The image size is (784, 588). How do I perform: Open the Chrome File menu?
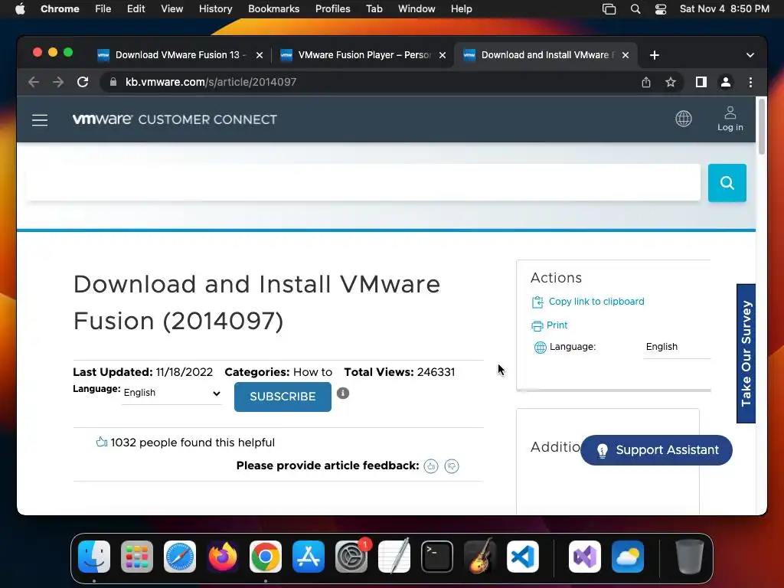(x=103, y=9)
